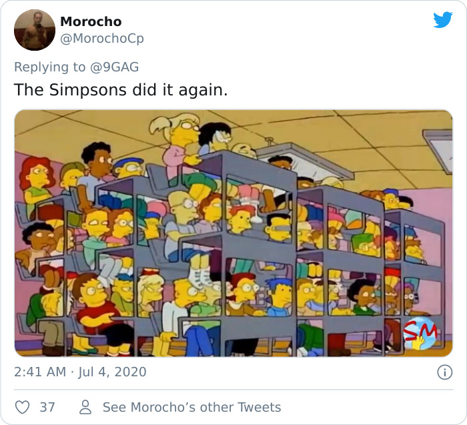Open Morocho's profile avatar picture

pos(35,30)
